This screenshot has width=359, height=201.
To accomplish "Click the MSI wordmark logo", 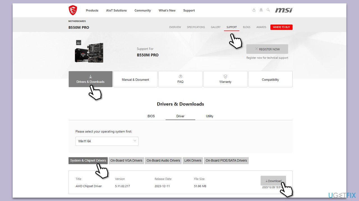I will [x=284, y=10].
